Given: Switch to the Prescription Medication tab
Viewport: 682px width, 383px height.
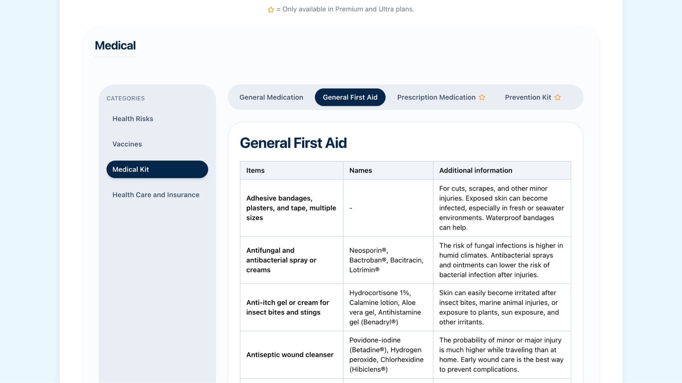Looking at the screenshot, I should (x=441, y=97).
